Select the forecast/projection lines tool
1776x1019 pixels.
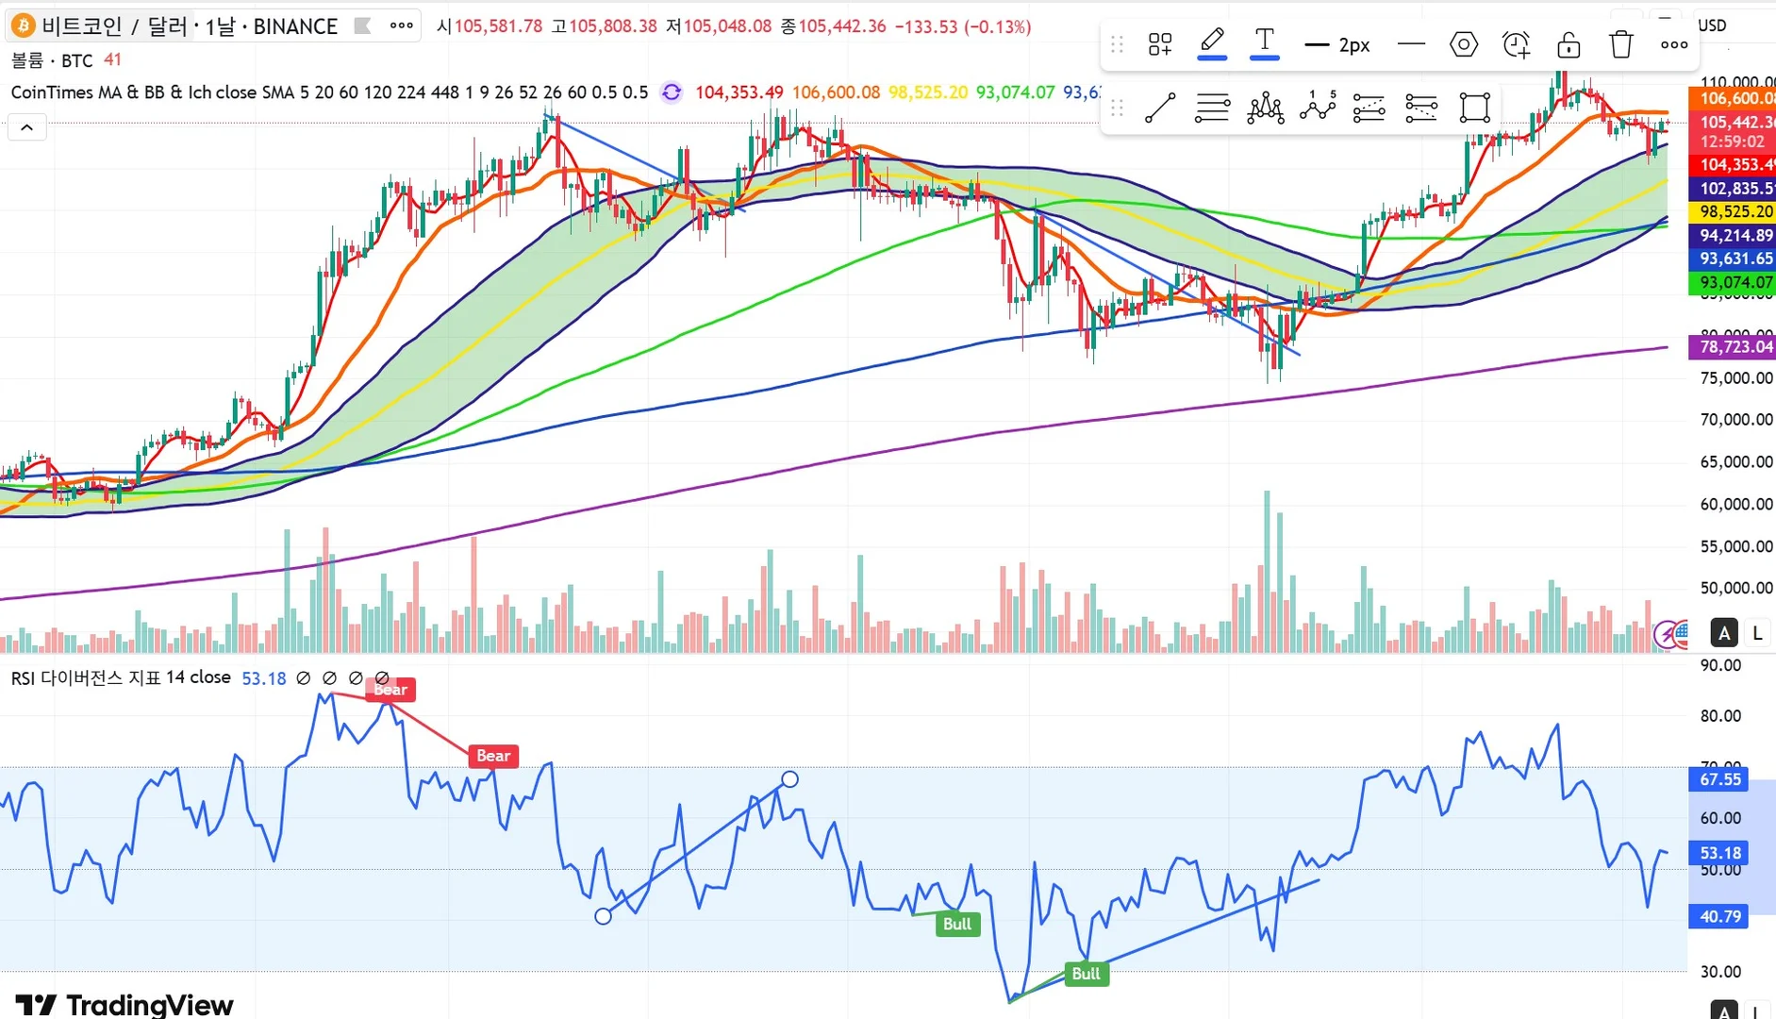tap(1369, 108)
